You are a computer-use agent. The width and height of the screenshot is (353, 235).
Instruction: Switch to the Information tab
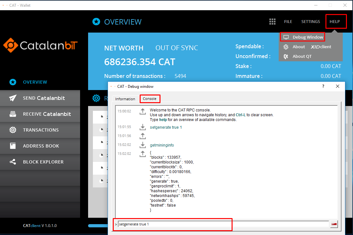click(125, 99)
